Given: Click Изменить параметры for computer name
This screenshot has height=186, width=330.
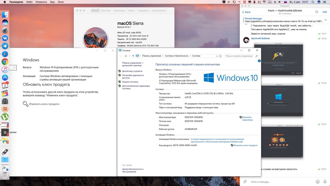Looking at the screenshot, I should point(247,119).
